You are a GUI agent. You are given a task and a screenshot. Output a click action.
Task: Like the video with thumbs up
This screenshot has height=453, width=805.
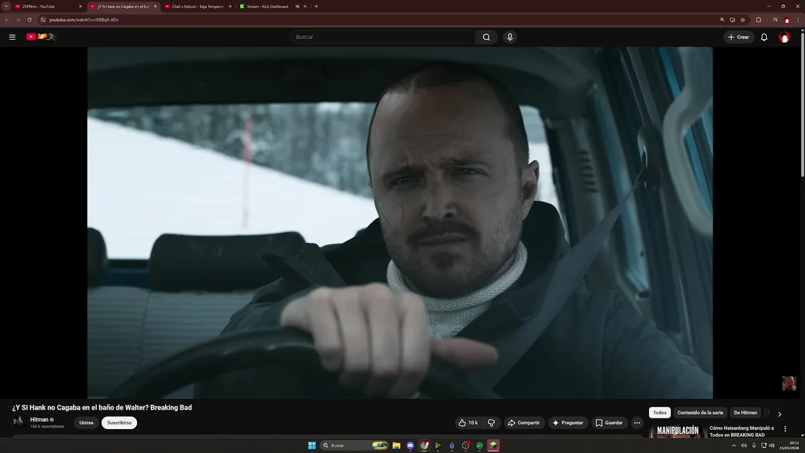pos(468,423)
